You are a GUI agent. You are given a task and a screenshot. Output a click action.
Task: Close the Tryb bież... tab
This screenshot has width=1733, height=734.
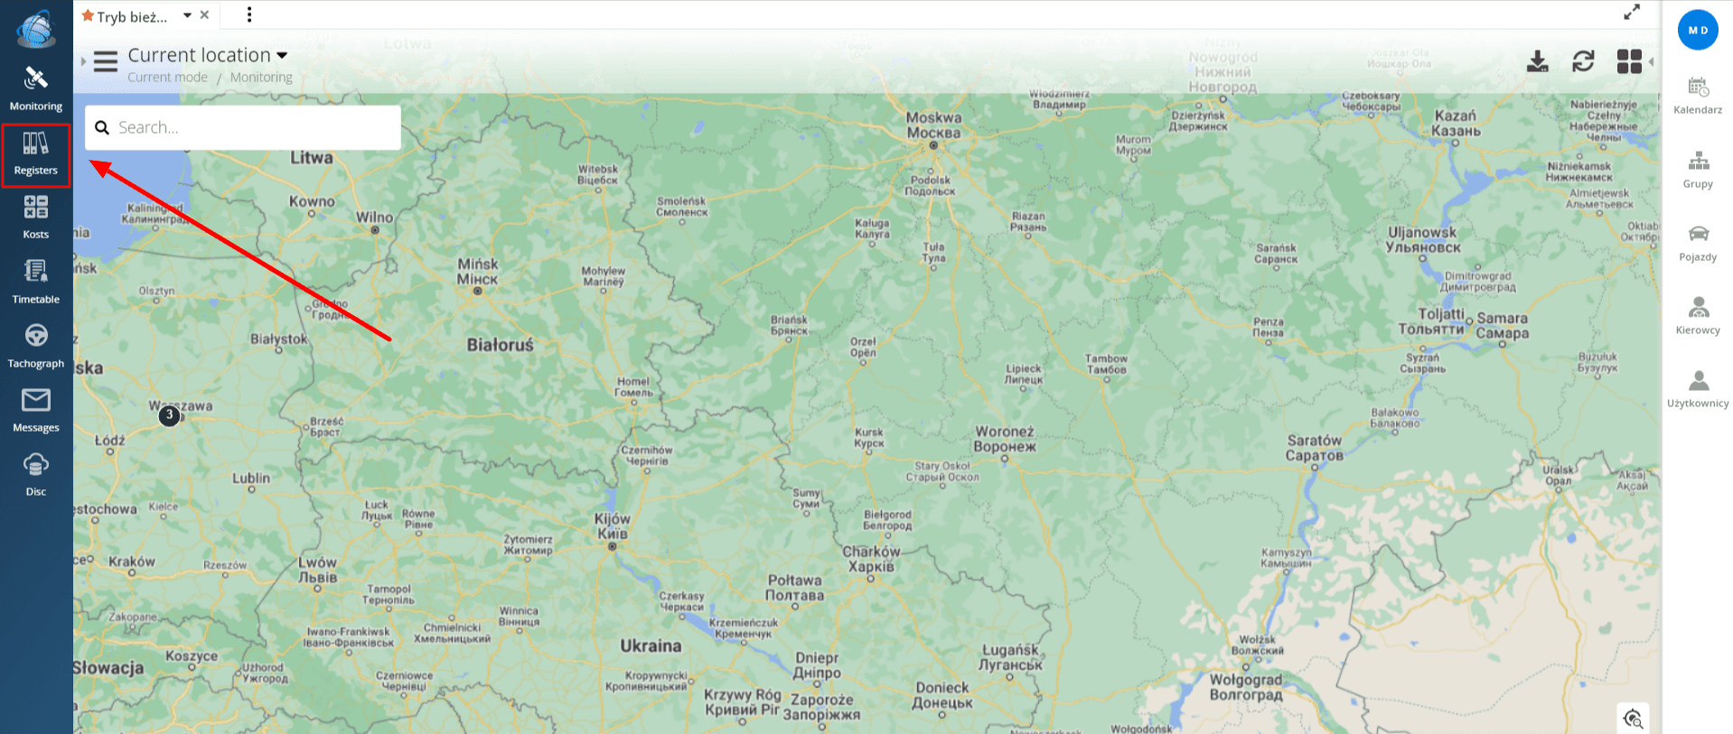coord(204,14)
